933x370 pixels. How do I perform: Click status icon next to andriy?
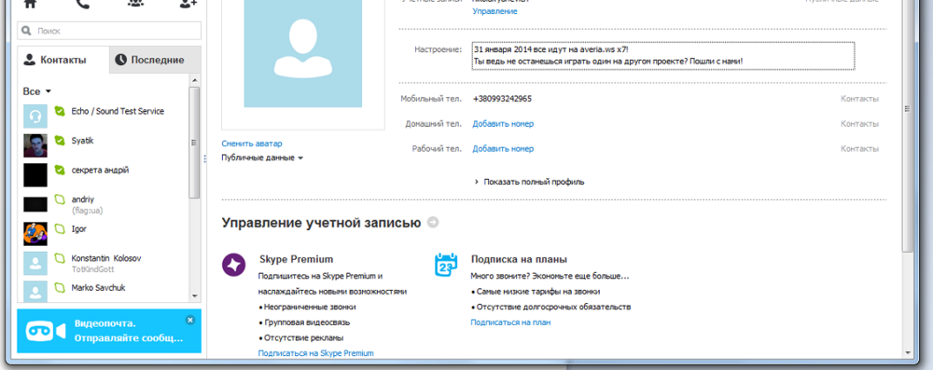click(x=60, y=199)
